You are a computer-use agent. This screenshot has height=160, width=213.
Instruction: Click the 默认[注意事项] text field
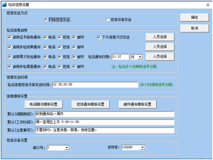tap(105, 130)
